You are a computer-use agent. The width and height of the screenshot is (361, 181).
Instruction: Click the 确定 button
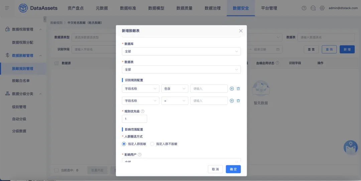233,169
